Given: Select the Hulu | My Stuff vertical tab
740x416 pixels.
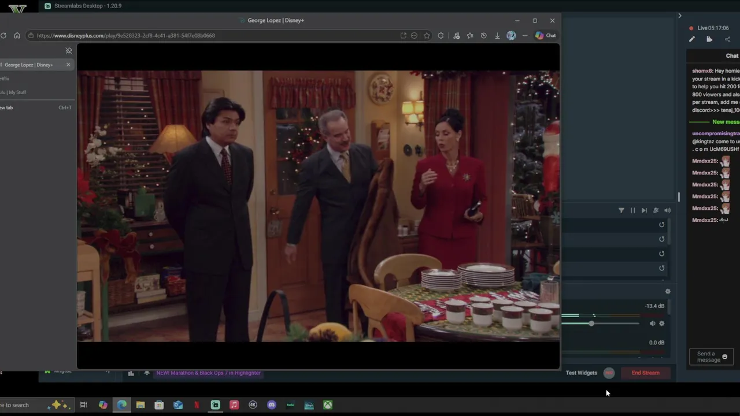Looking at the screenshot, I should click(36, 92).
